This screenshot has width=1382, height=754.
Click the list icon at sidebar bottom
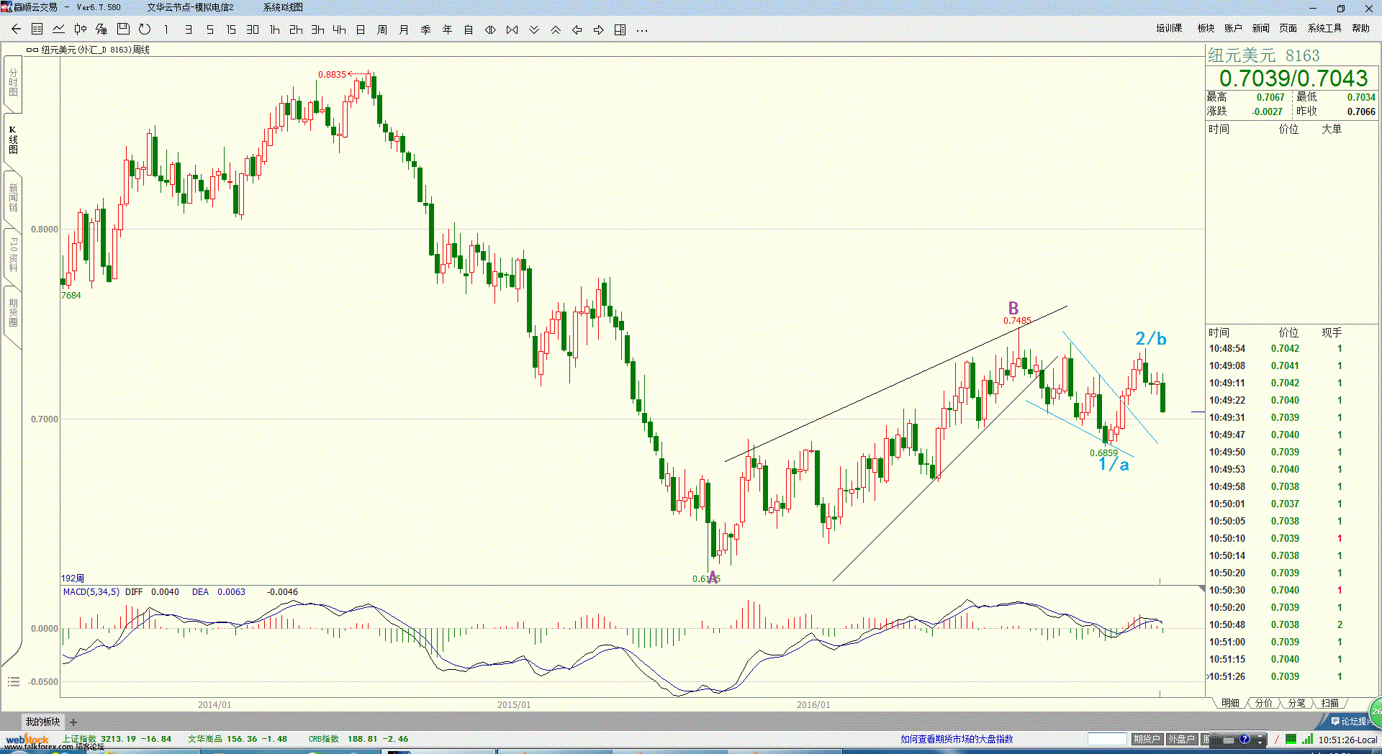click(x=14, y=681)
